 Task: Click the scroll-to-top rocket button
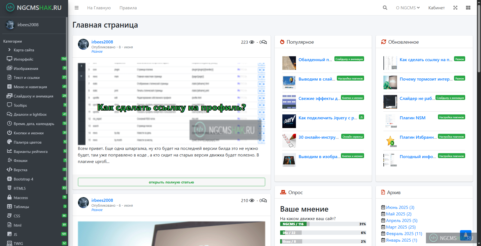[465, 235]
